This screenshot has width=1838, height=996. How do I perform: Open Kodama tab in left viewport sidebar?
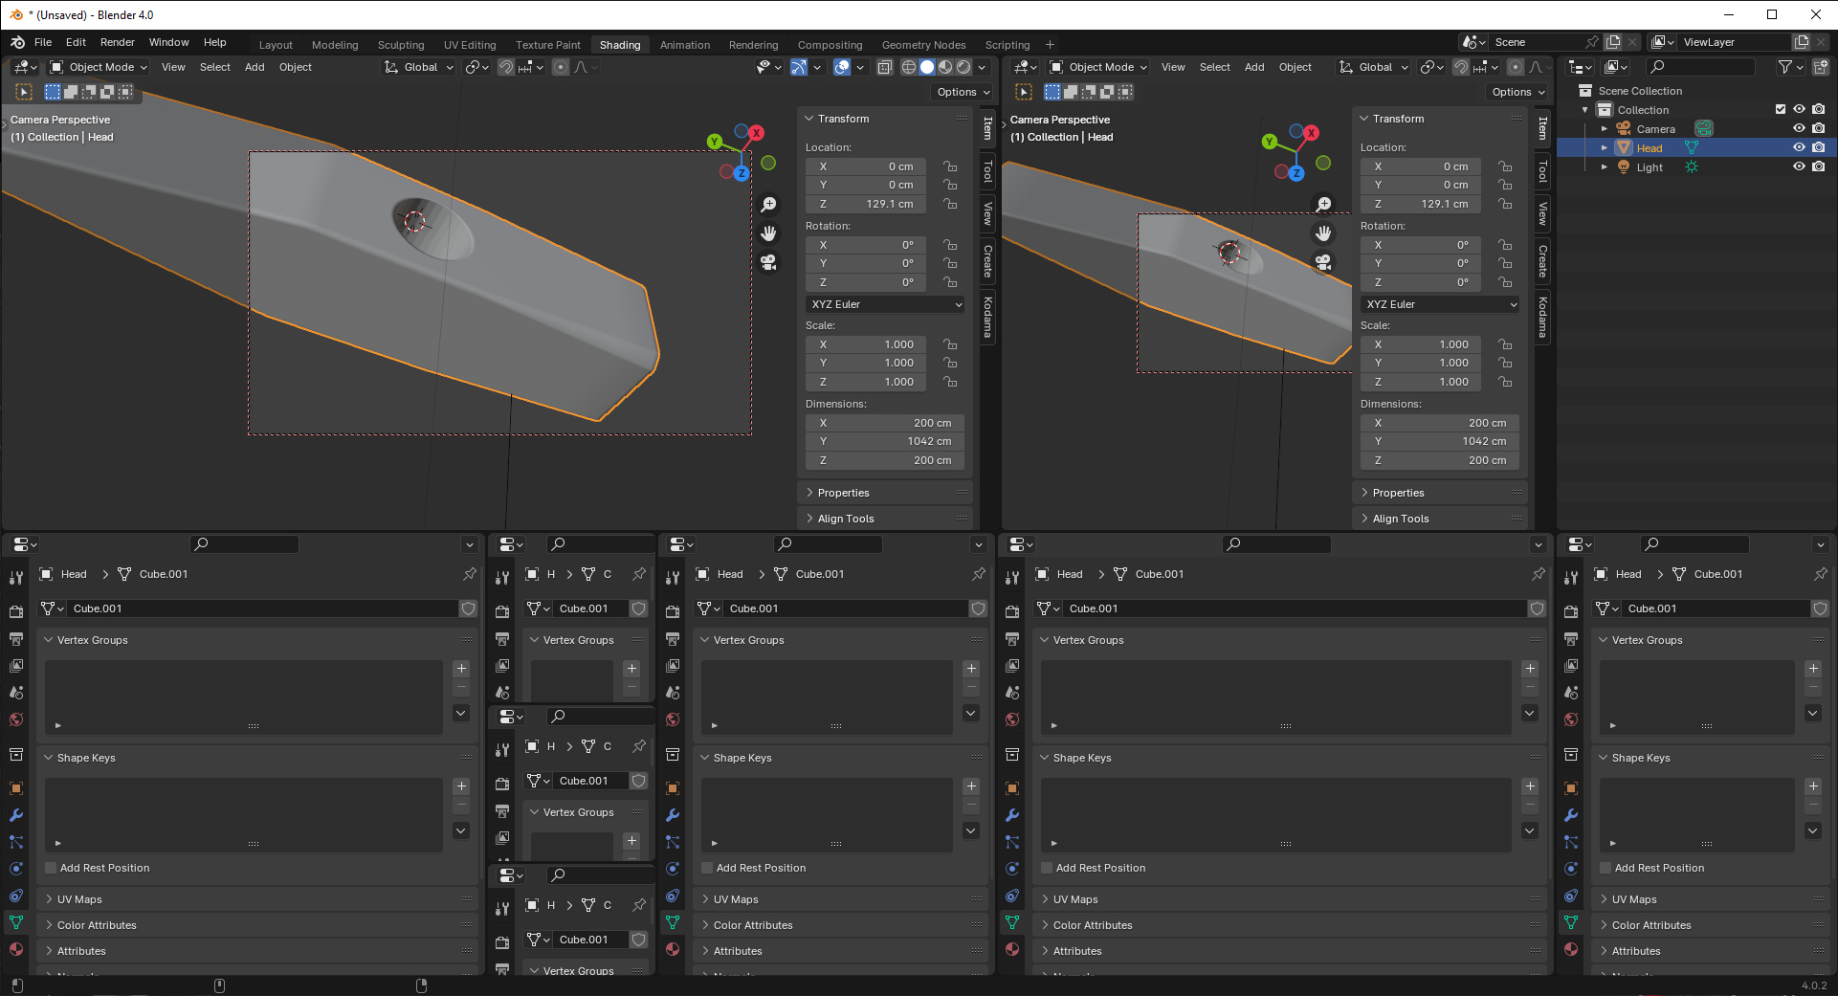click(987, 317)
